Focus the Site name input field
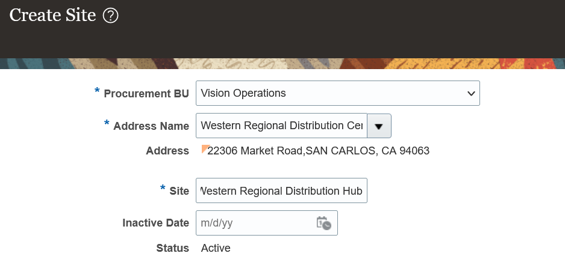 point(281,190)
